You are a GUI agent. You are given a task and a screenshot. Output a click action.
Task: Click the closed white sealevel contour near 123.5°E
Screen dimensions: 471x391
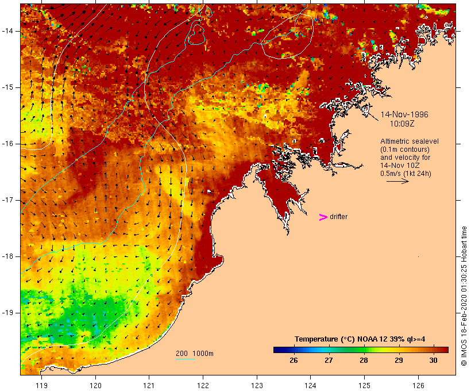coord(287,36)
